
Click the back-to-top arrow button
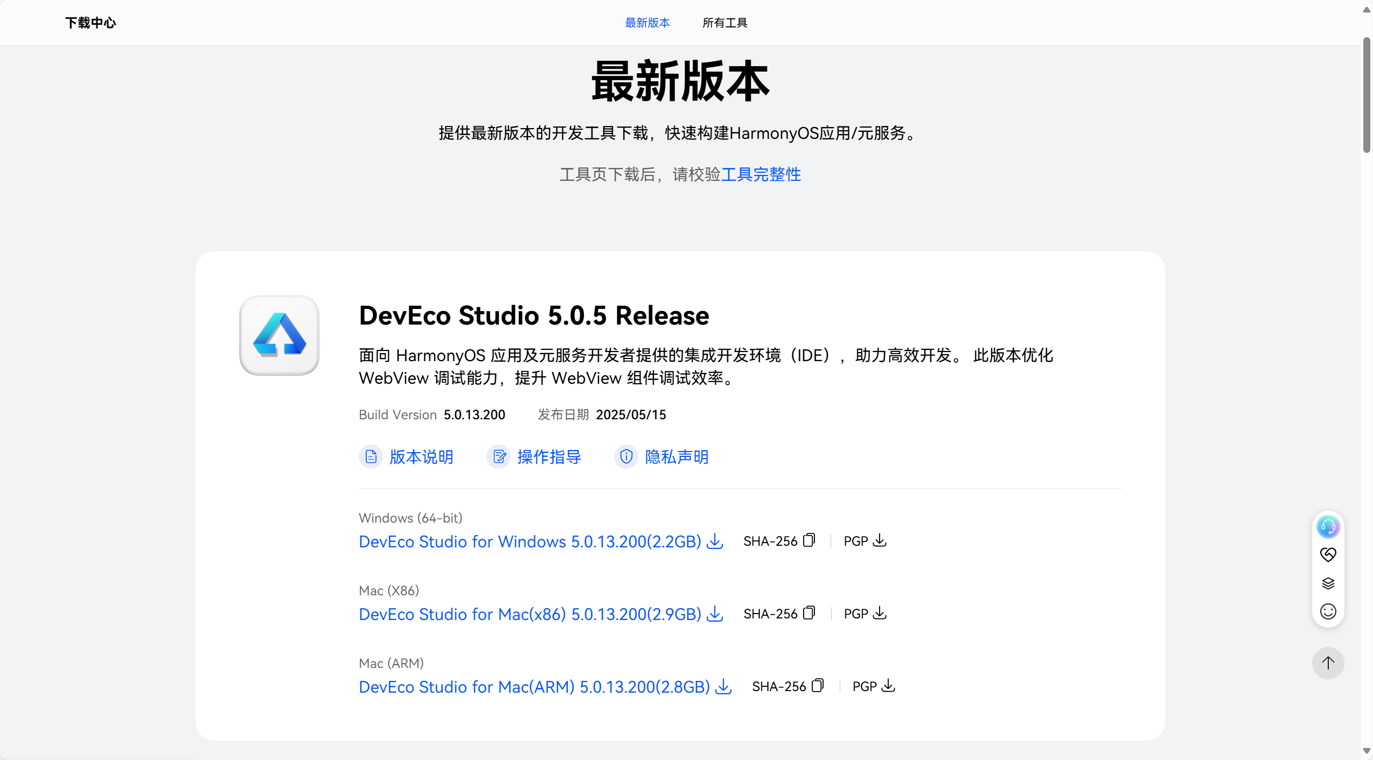(1328, 663)
